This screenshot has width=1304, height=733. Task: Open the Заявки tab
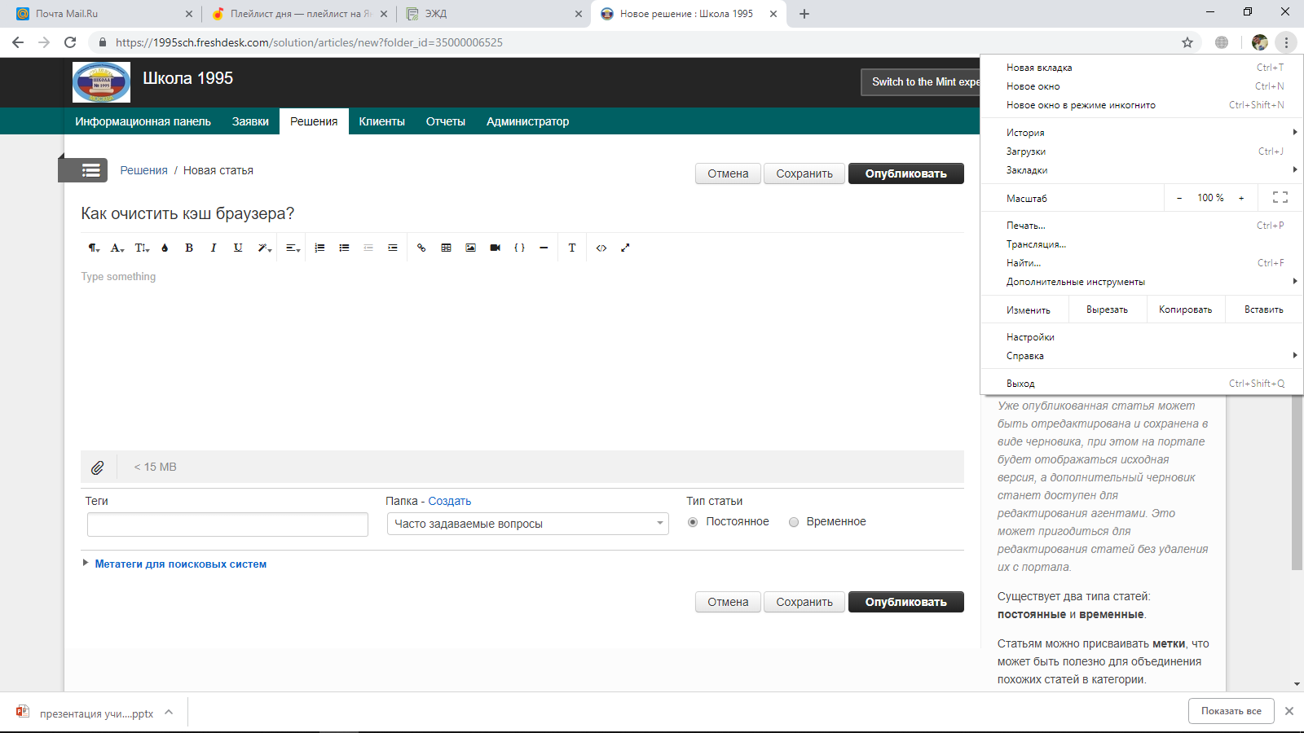(250, 121)
